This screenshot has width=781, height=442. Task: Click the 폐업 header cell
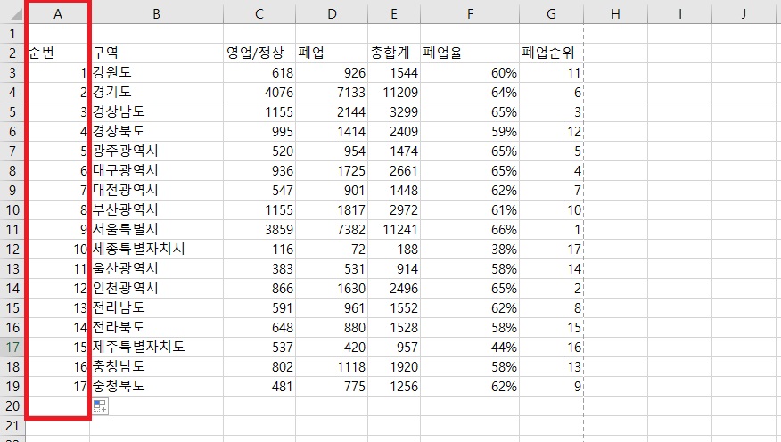pos(332,53)
